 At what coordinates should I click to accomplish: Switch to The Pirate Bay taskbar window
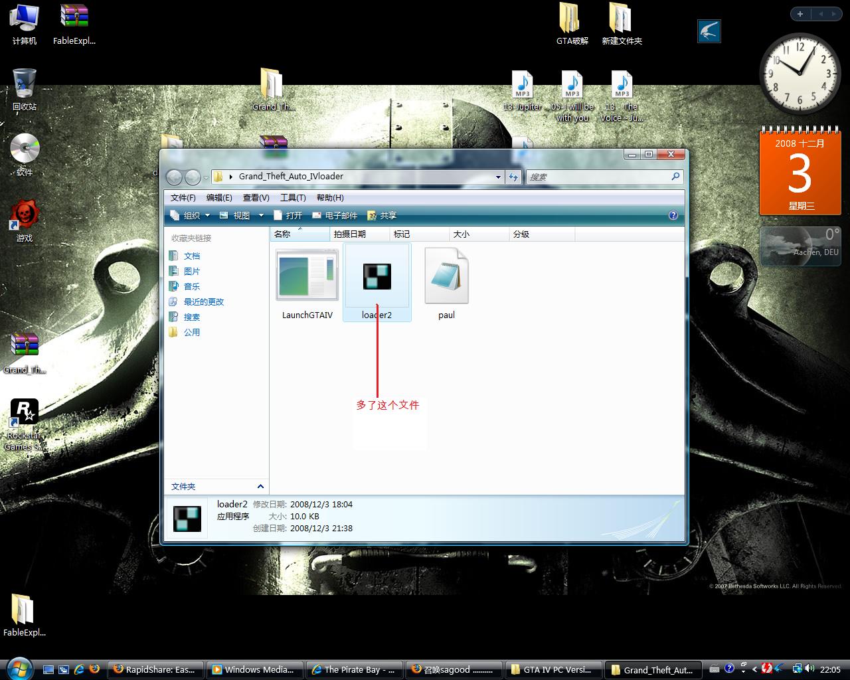(354, 669)
